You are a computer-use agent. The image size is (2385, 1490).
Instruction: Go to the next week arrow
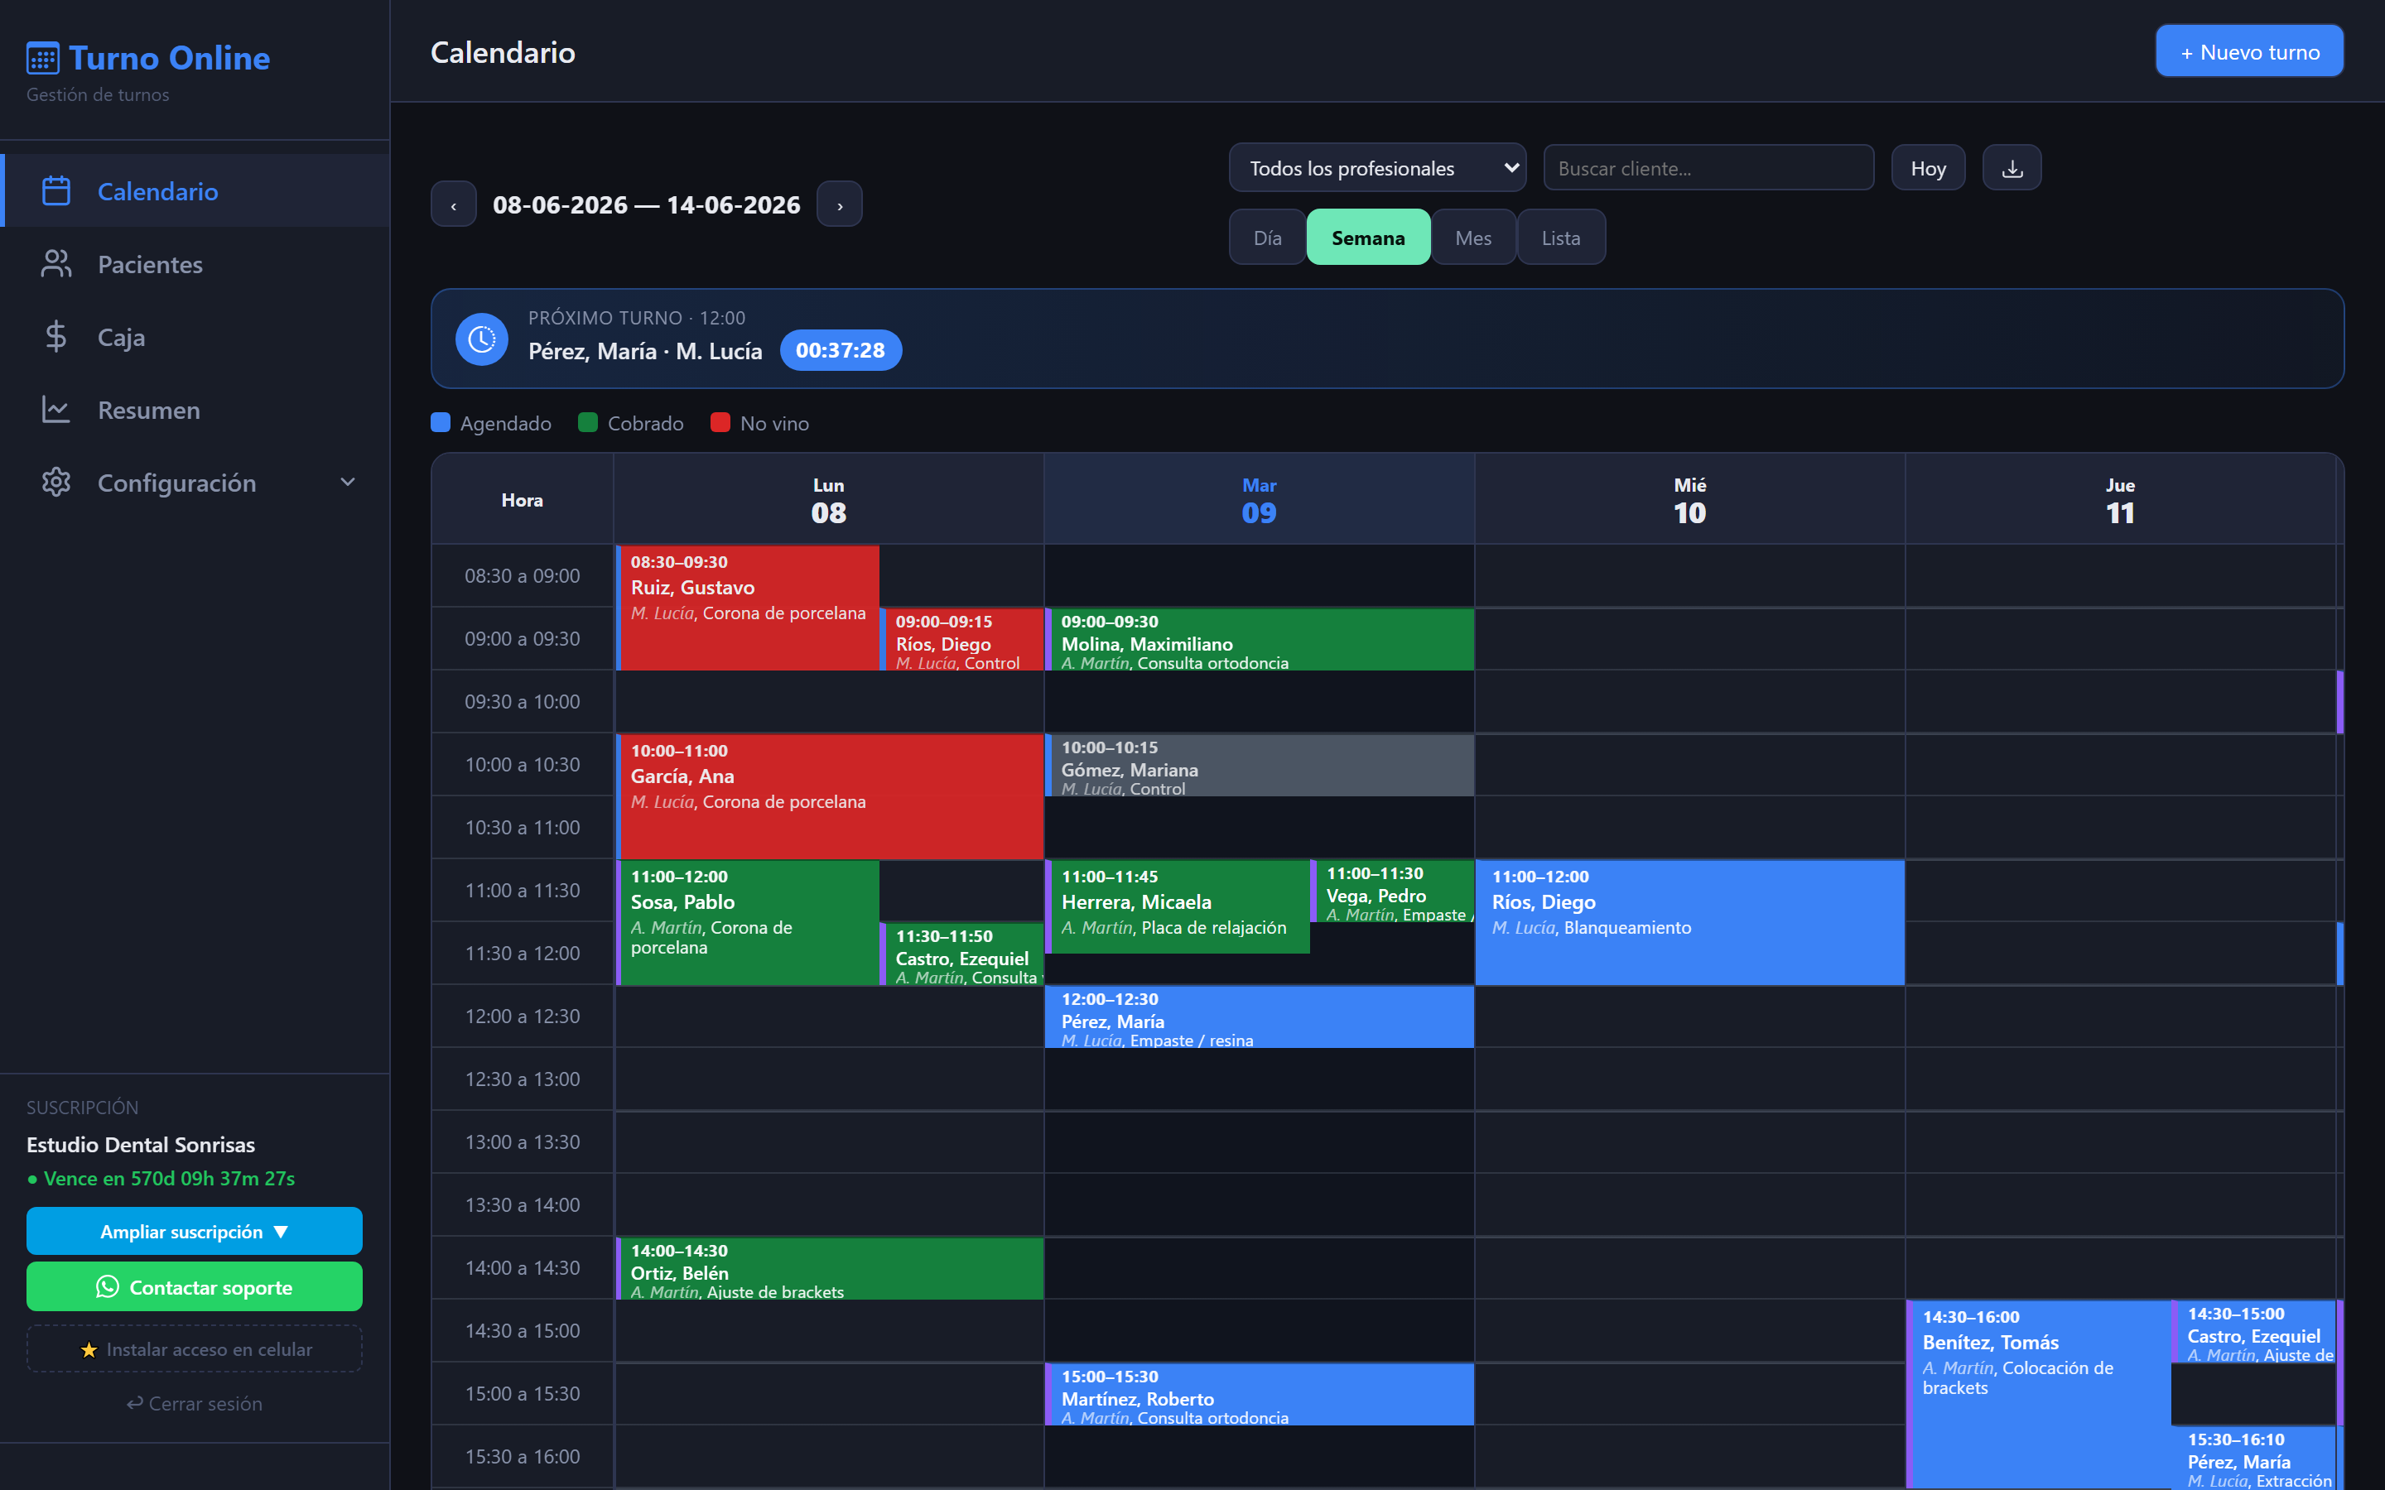[x=840, y=205]
